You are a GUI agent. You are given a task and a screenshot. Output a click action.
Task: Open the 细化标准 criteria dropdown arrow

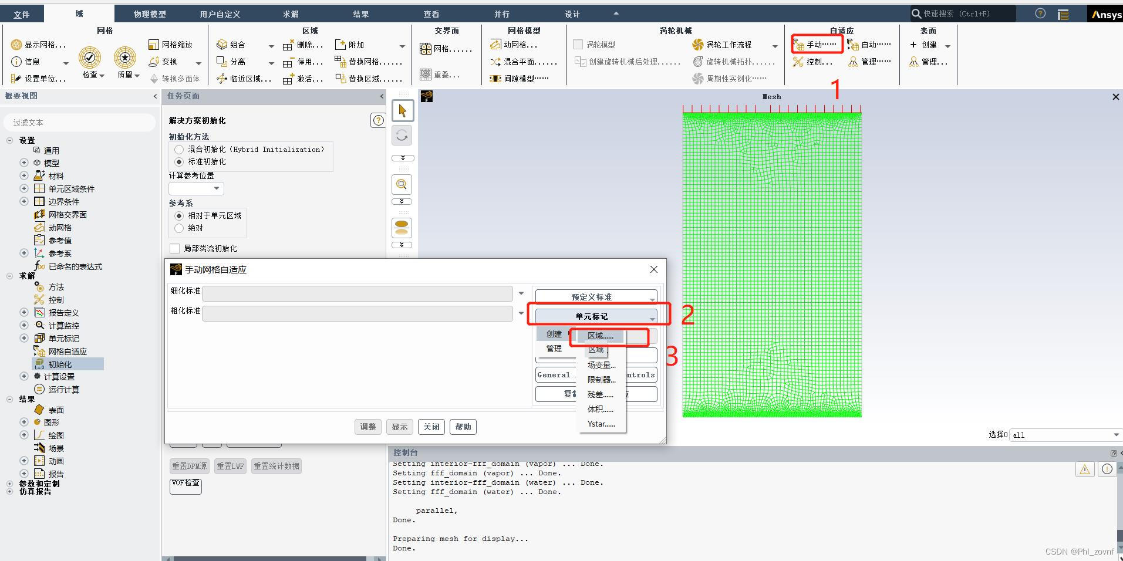[521, 293]
